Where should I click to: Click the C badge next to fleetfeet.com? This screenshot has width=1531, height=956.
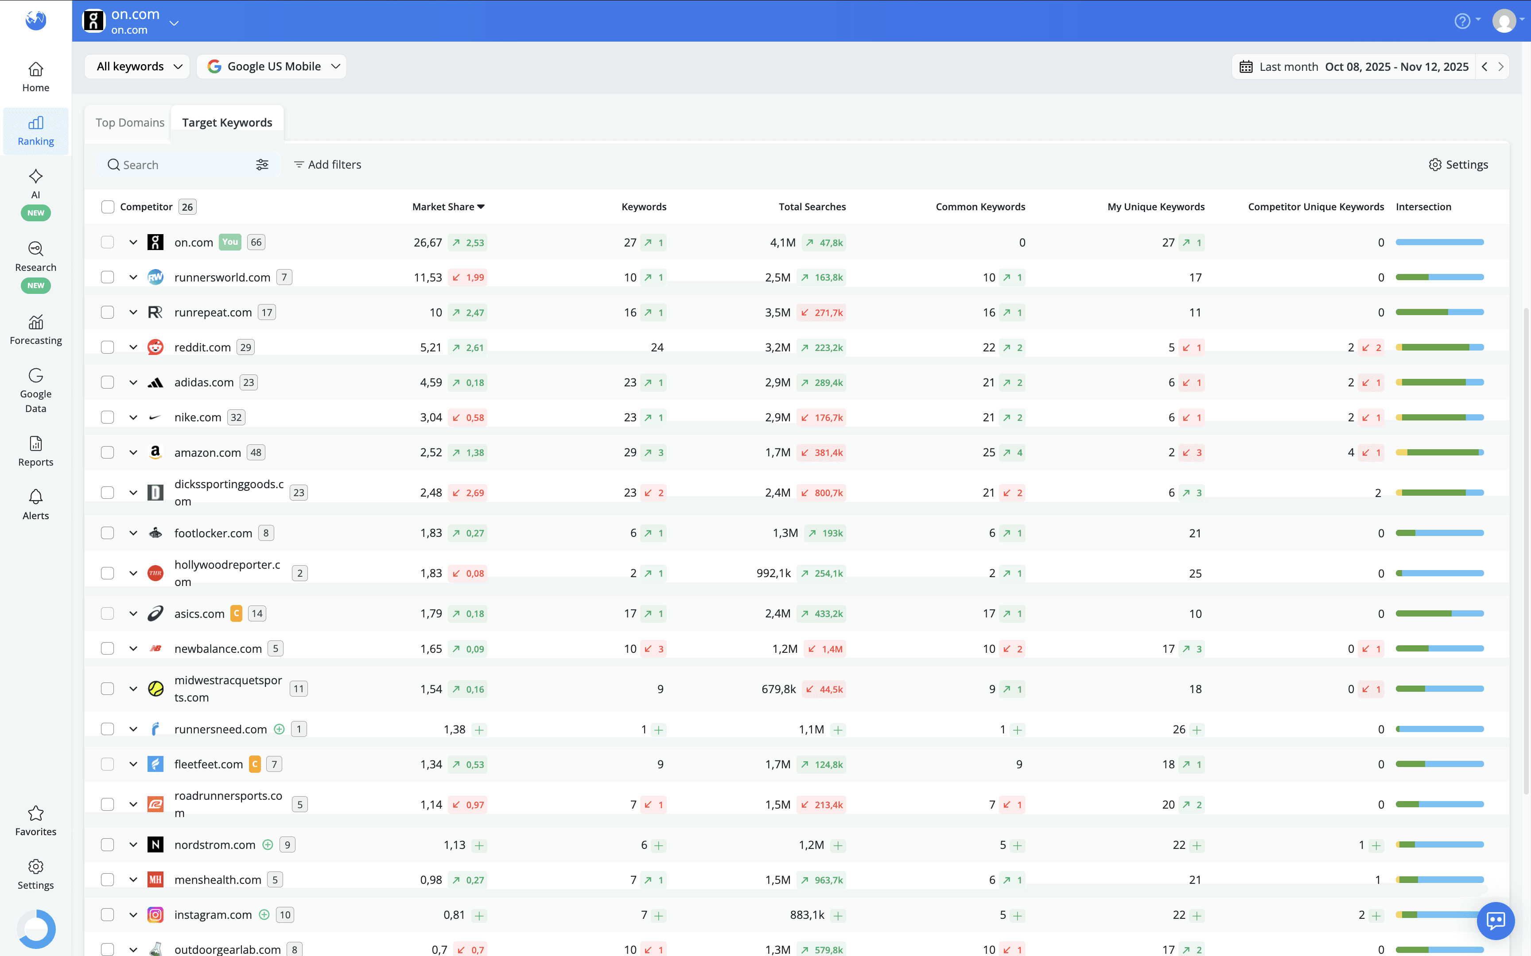click(254, 764)
